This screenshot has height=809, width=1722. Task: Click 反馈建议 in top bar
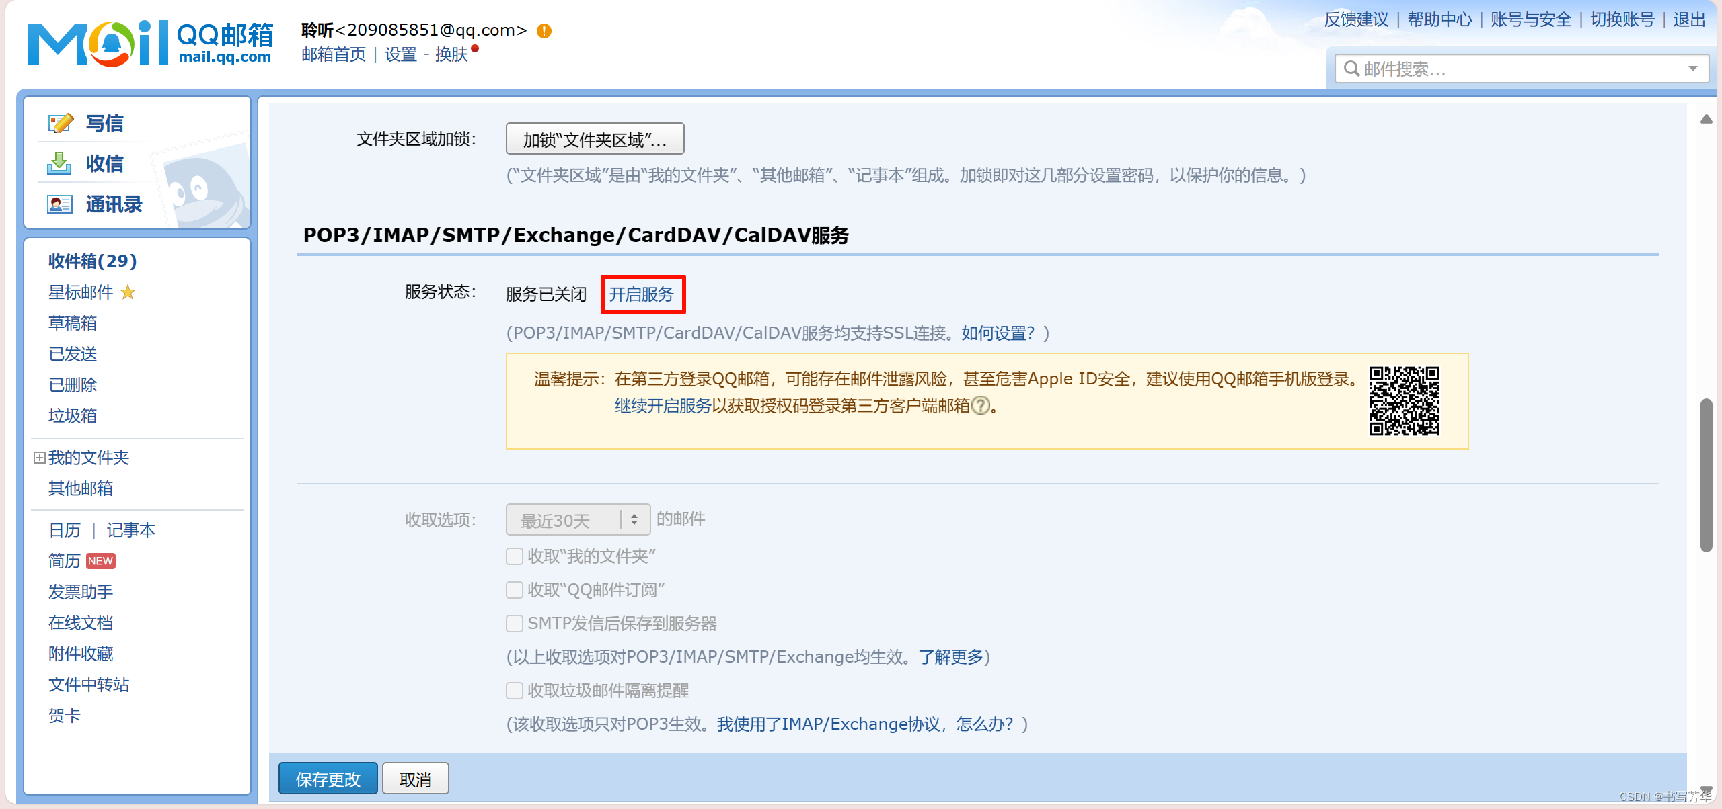[1356, 19]
